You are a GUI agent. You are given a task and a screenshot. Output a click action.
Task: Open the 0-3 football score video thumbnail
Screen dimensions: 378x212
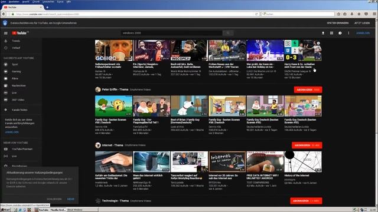(303, 51)
